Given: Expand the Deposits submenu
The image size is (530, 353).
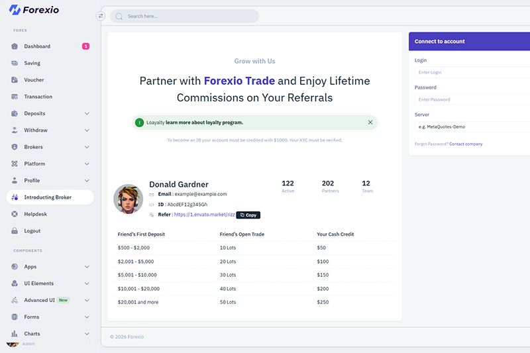Looking at the screenshot, I should click(x=87, y=114).
